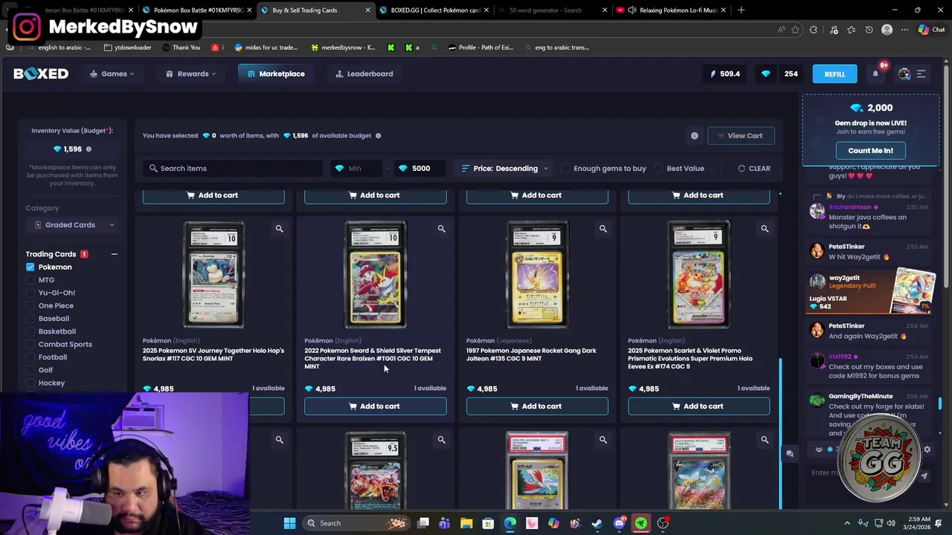The height and width of the screenshot is (535, 952).
Task: Expand the Rewards menu
Action: tap(190, 74)
